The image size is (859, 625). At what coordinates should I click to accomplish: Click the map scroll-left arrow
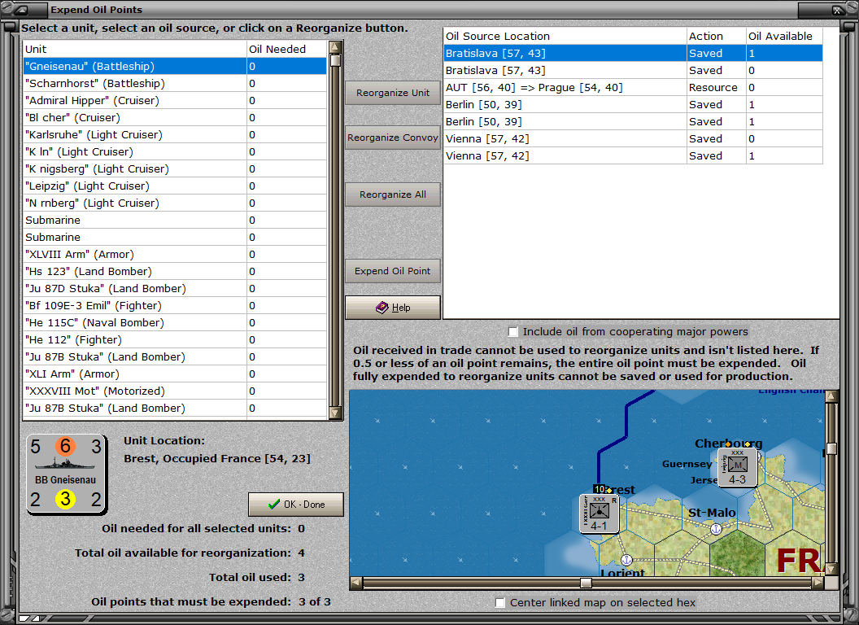click(356, 582)
